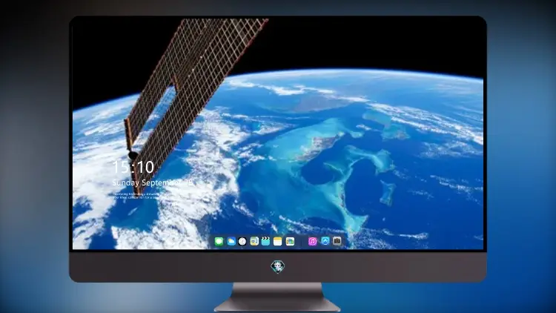Image resolution: width=556 pixels, height=313 pixels.
Task: Open the photo gallery app icon
Action: (290, 242)
